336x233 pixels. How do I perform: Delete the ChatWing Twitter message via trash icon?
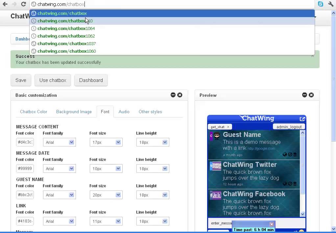pyautogui.click(x=295, y=184)
